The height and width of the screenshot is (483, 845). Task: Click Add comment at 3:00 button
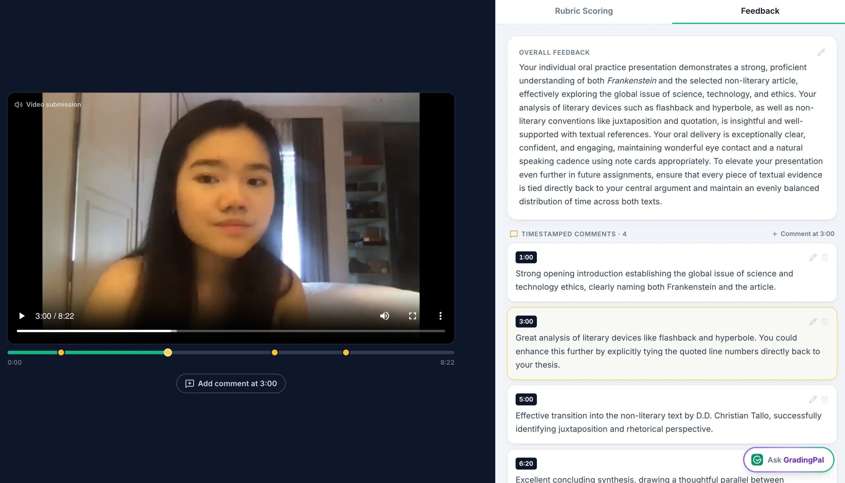[231, 383]
